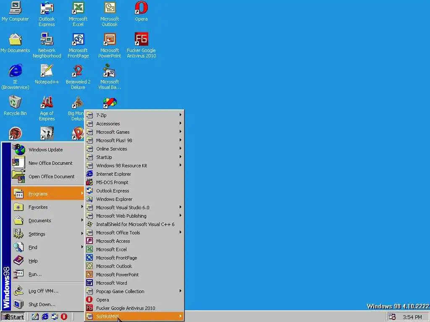
Task: Expand the Microsoft Plus! 98 group
Action: [134, 140]
